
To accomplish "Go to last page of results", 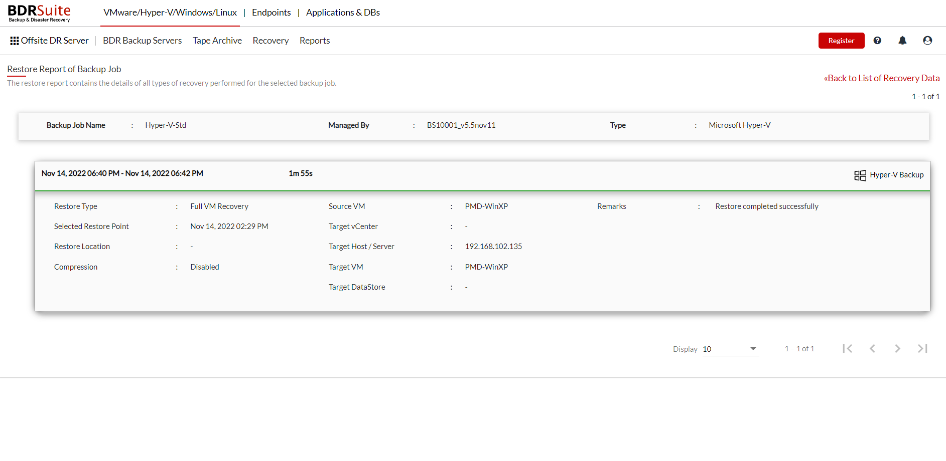I will (922, 349).
